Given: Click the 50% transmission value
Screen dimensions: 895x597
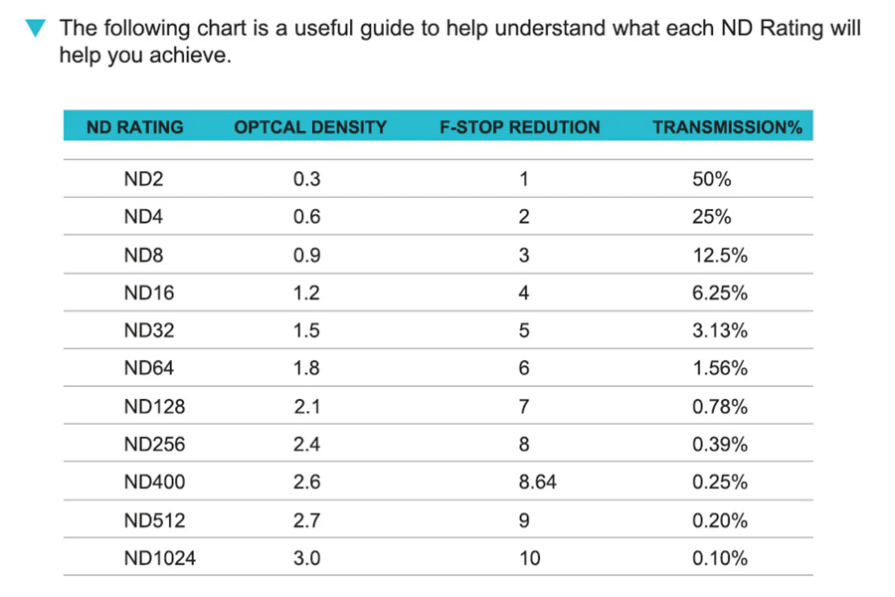Looking at the screenshot, I should (x=712, y=179).
